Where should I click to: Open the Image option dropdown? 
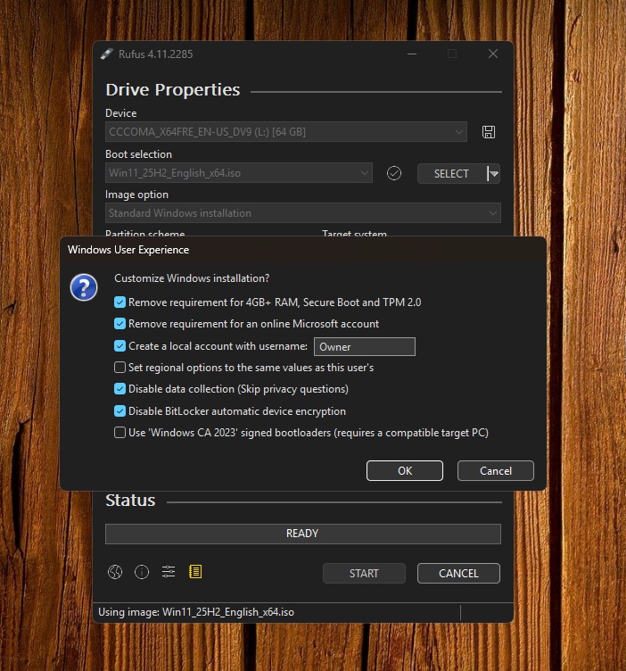(491, 213)
